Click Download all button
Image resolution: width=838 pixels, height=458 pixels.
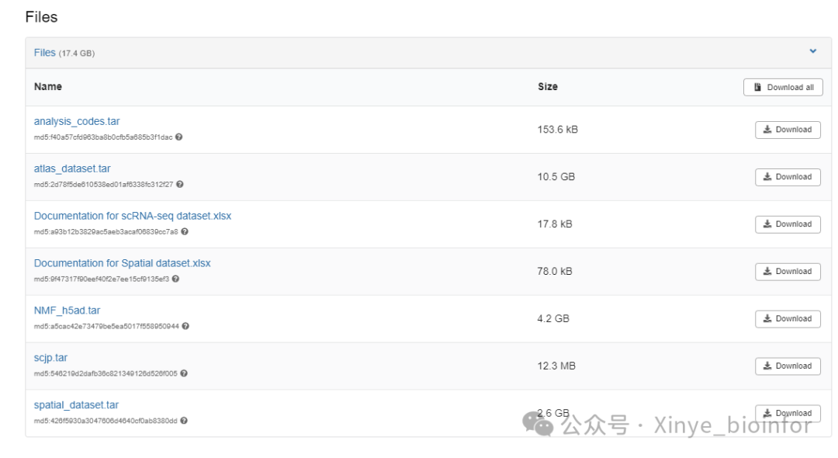tap(783, 87)
